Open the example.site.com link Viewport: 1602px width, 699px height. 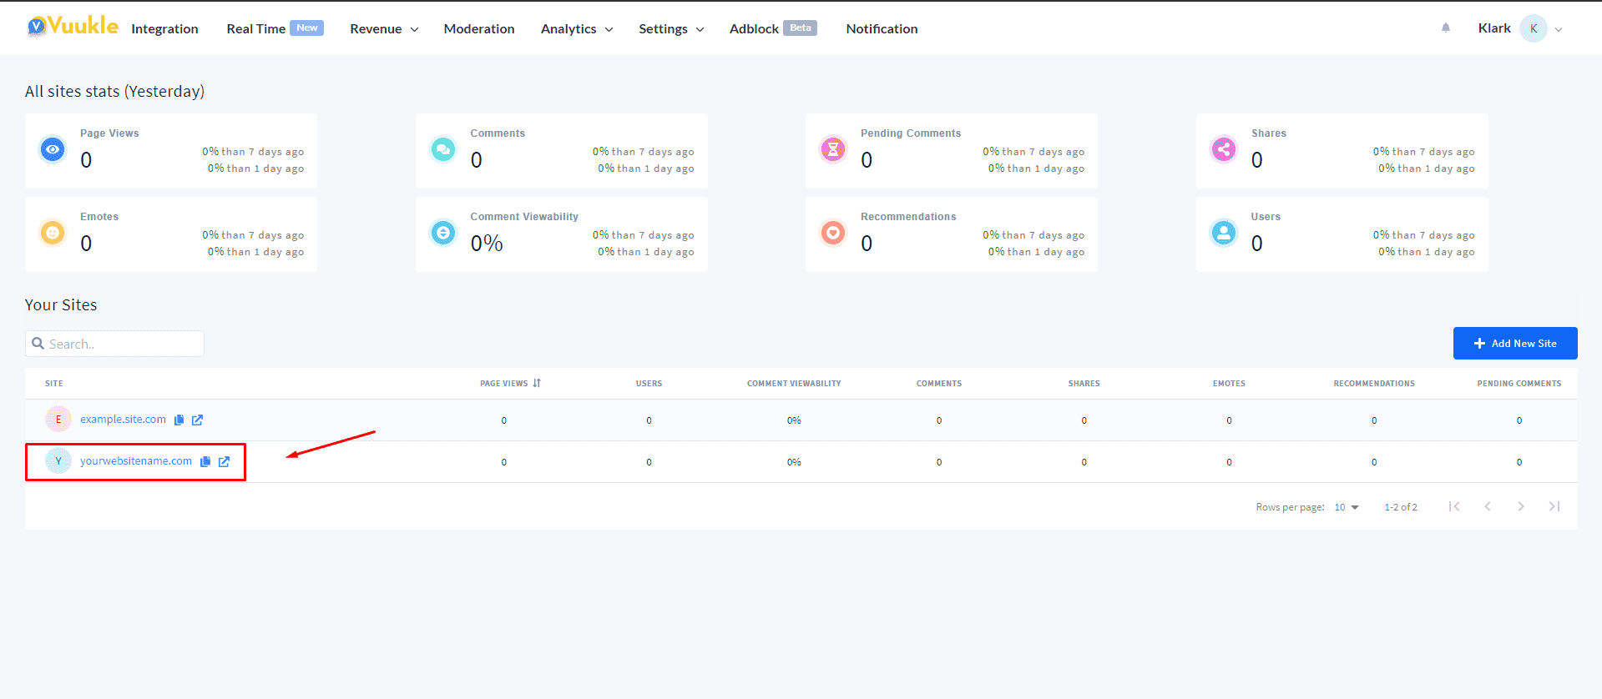pos(123,419)
